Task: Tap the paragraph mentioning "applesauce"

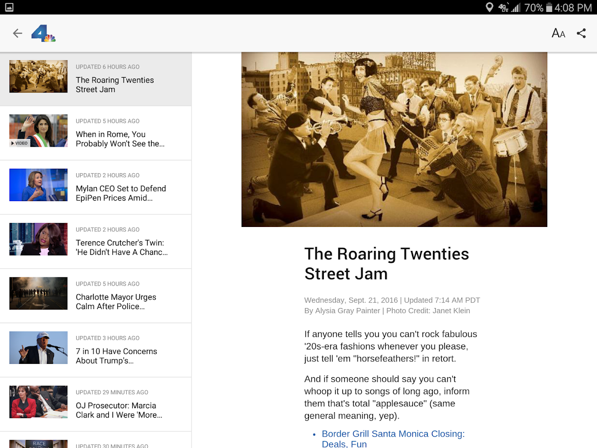Action: [x=388, y=397]
